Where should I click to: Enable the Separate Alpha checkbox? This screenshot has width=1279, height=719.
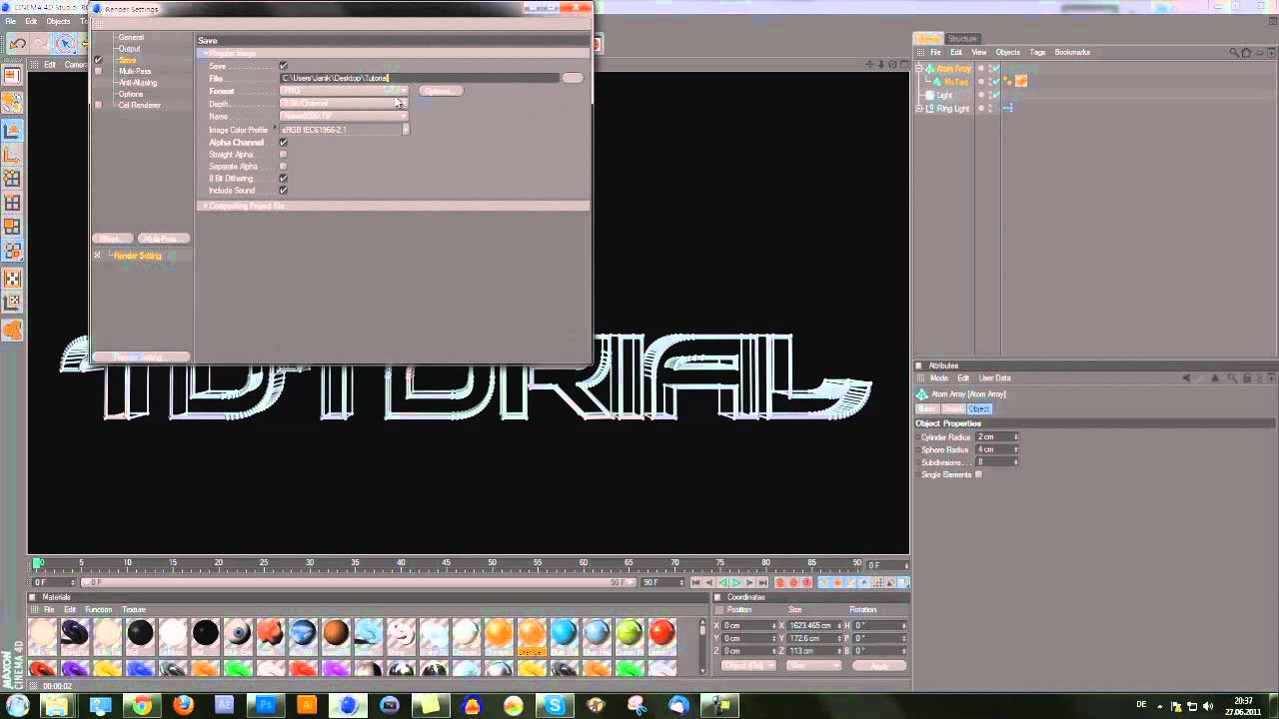tap(283, 167)
